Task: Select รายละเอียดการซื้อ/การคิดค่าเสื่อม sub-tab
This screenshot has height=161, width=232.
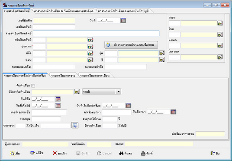Action: [25, 76]
